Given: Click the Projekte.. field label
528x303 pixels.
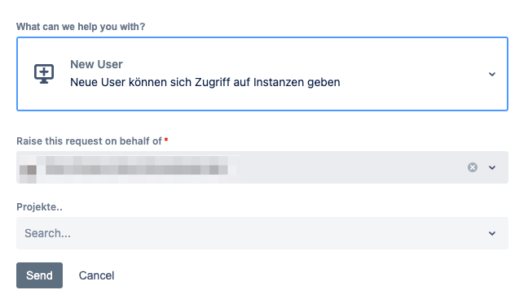Looking at the screenshot, I should [x=39, y=206].
